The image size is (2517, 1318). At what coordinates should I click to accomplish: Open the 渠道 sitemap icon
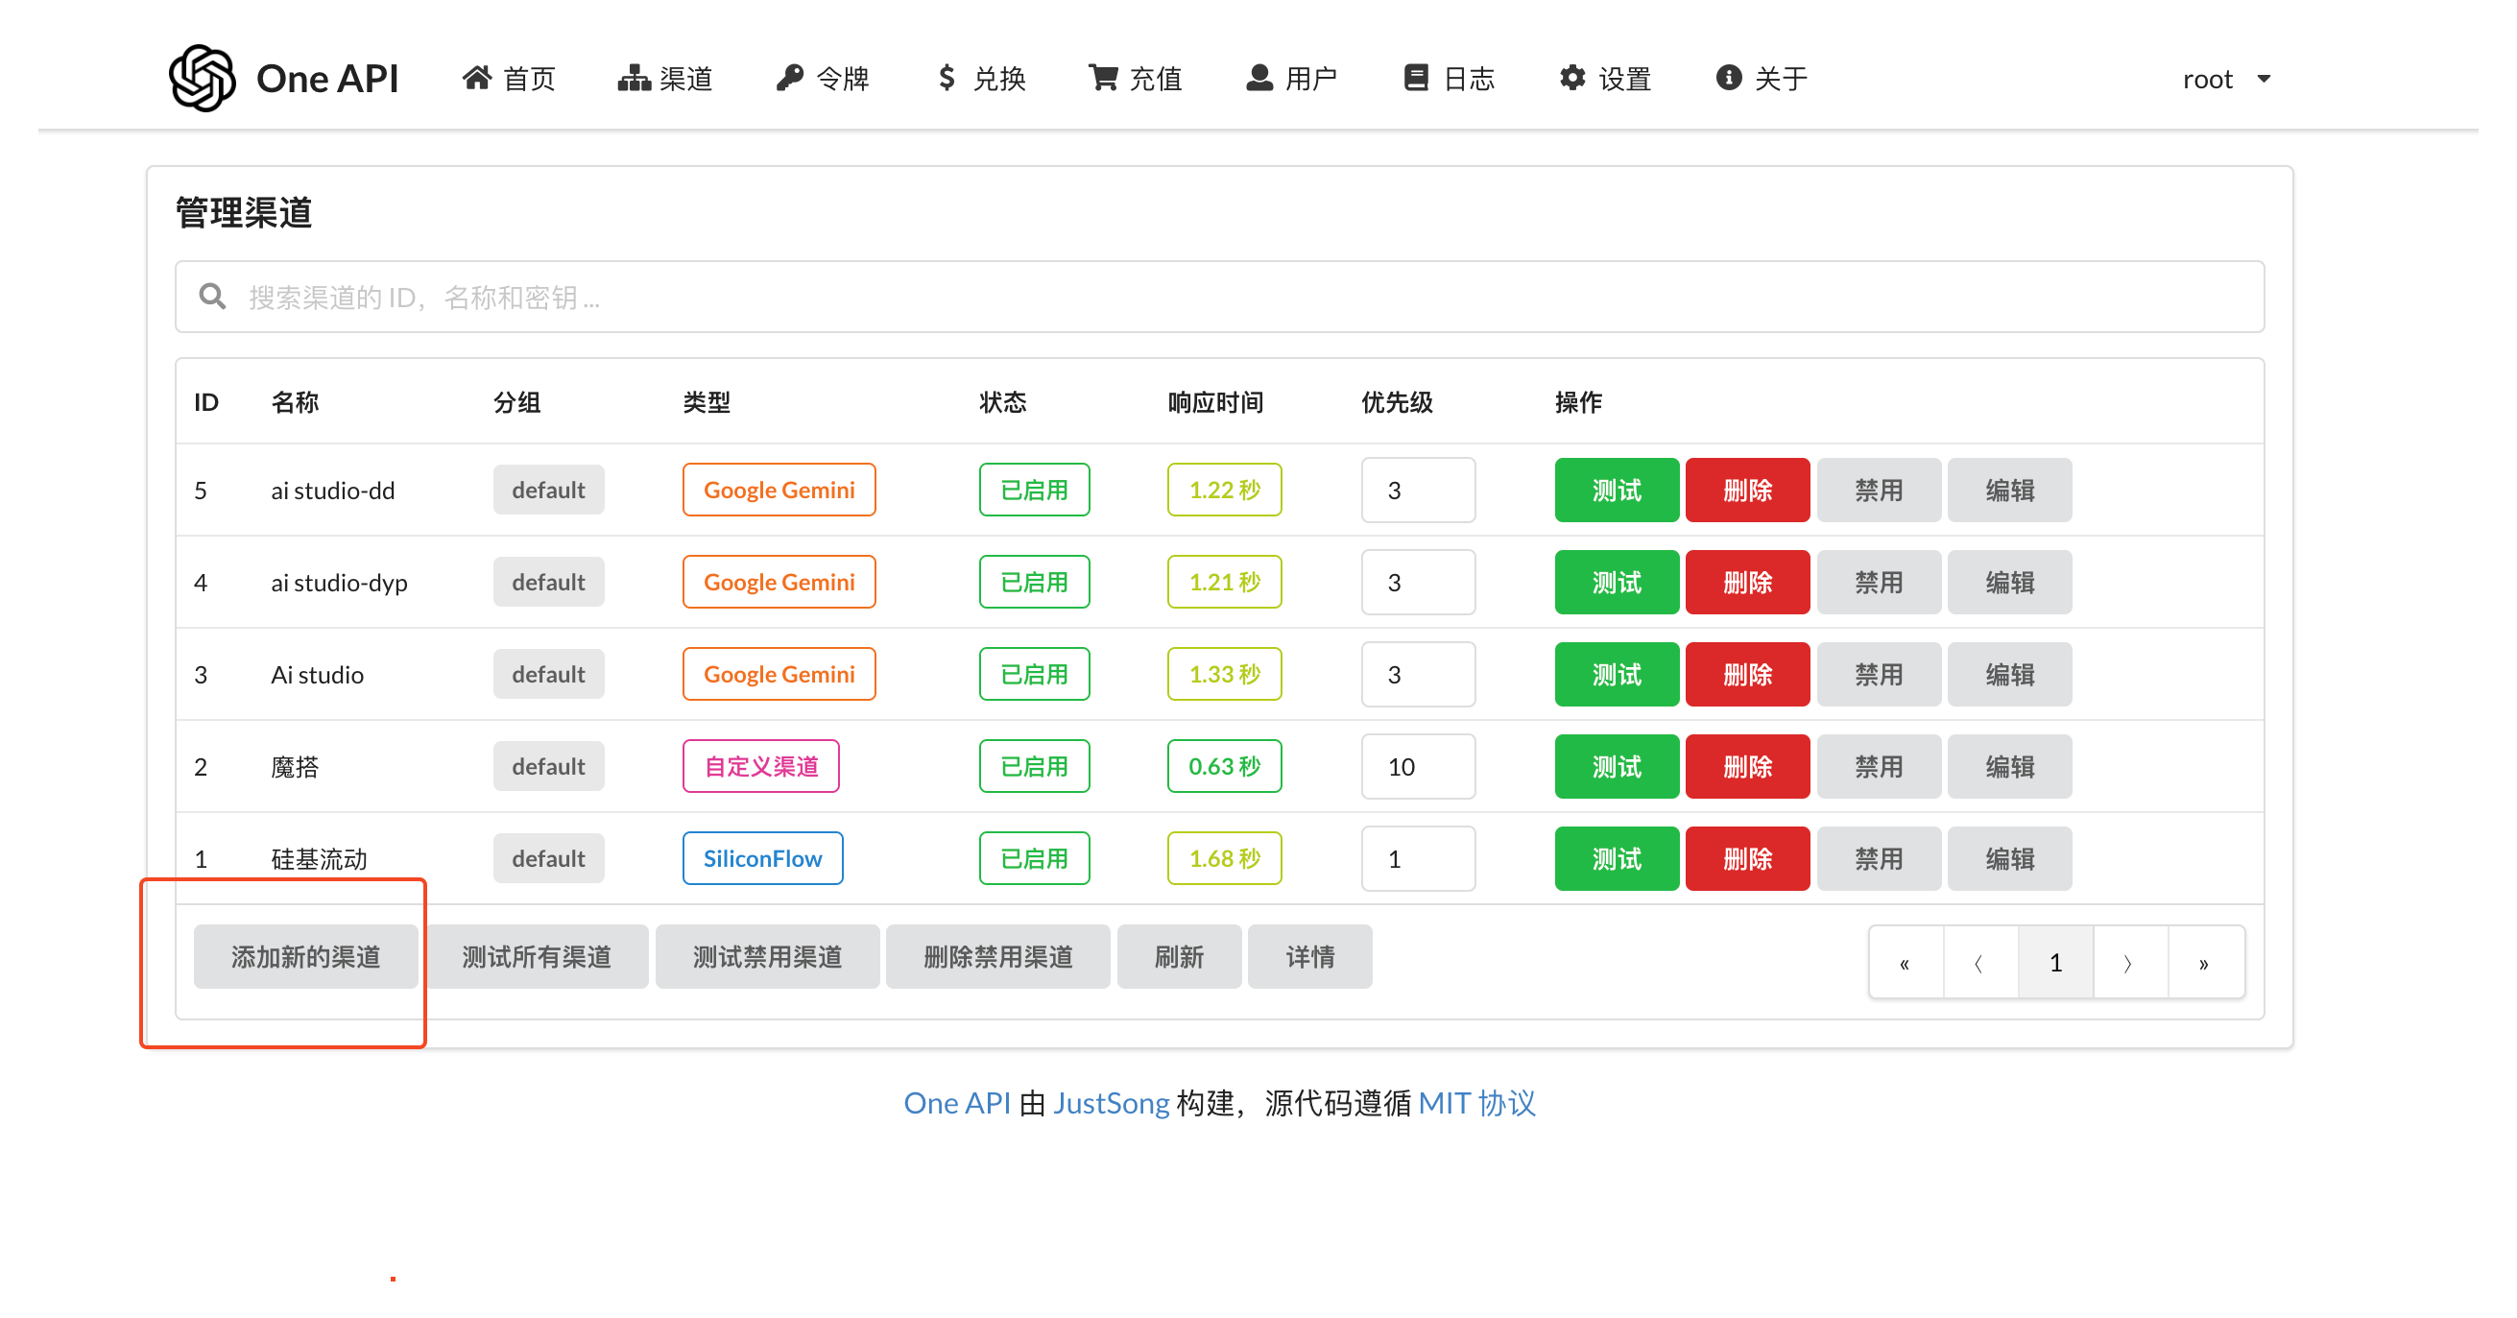pos(635,78)
